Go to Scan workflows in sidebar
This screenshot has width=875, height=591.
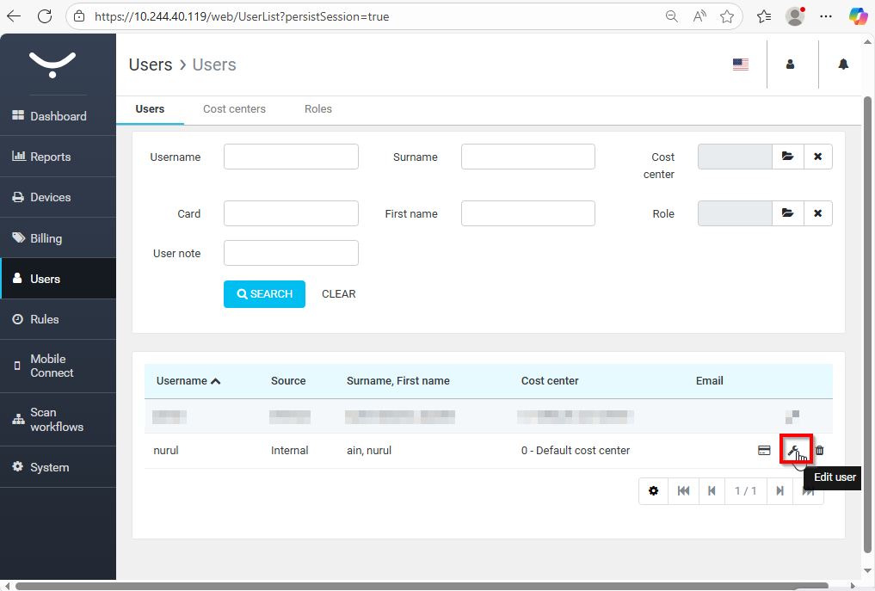point(56,420)
